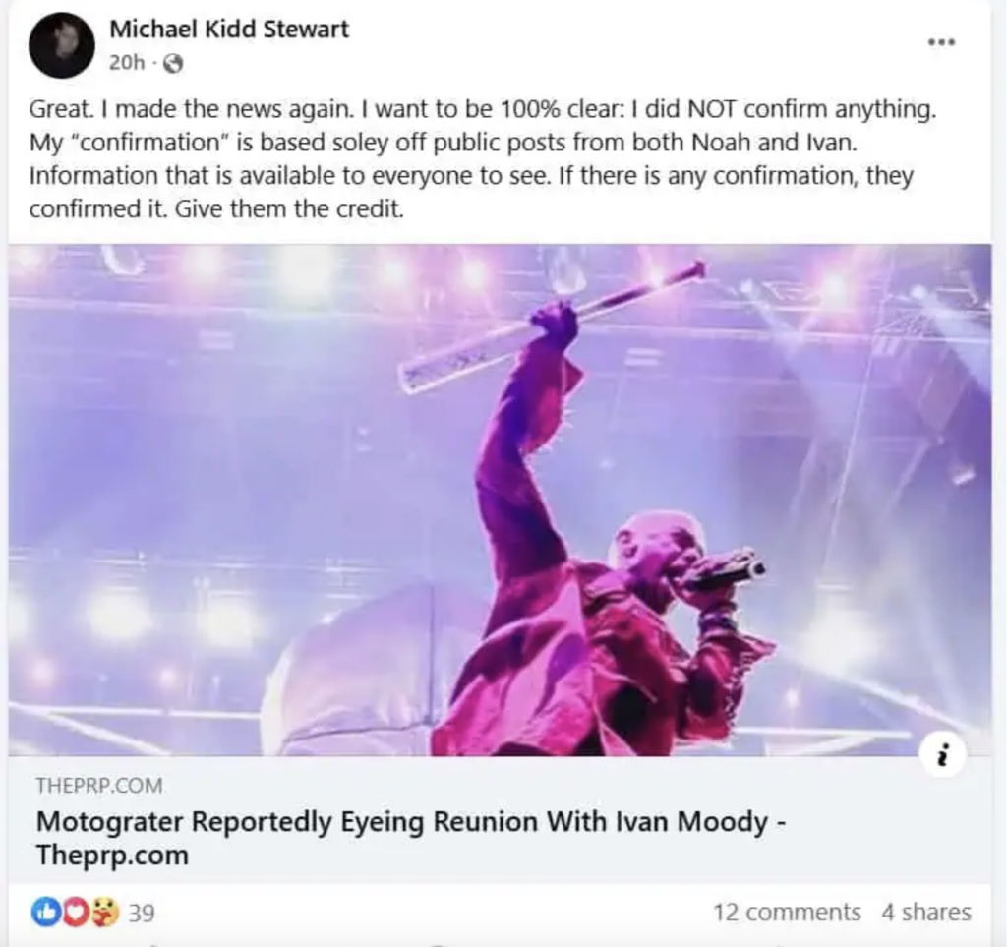Click the 20h post timestamp
This screenshot has height=947, width=1007.
click(x=126, y=64)
